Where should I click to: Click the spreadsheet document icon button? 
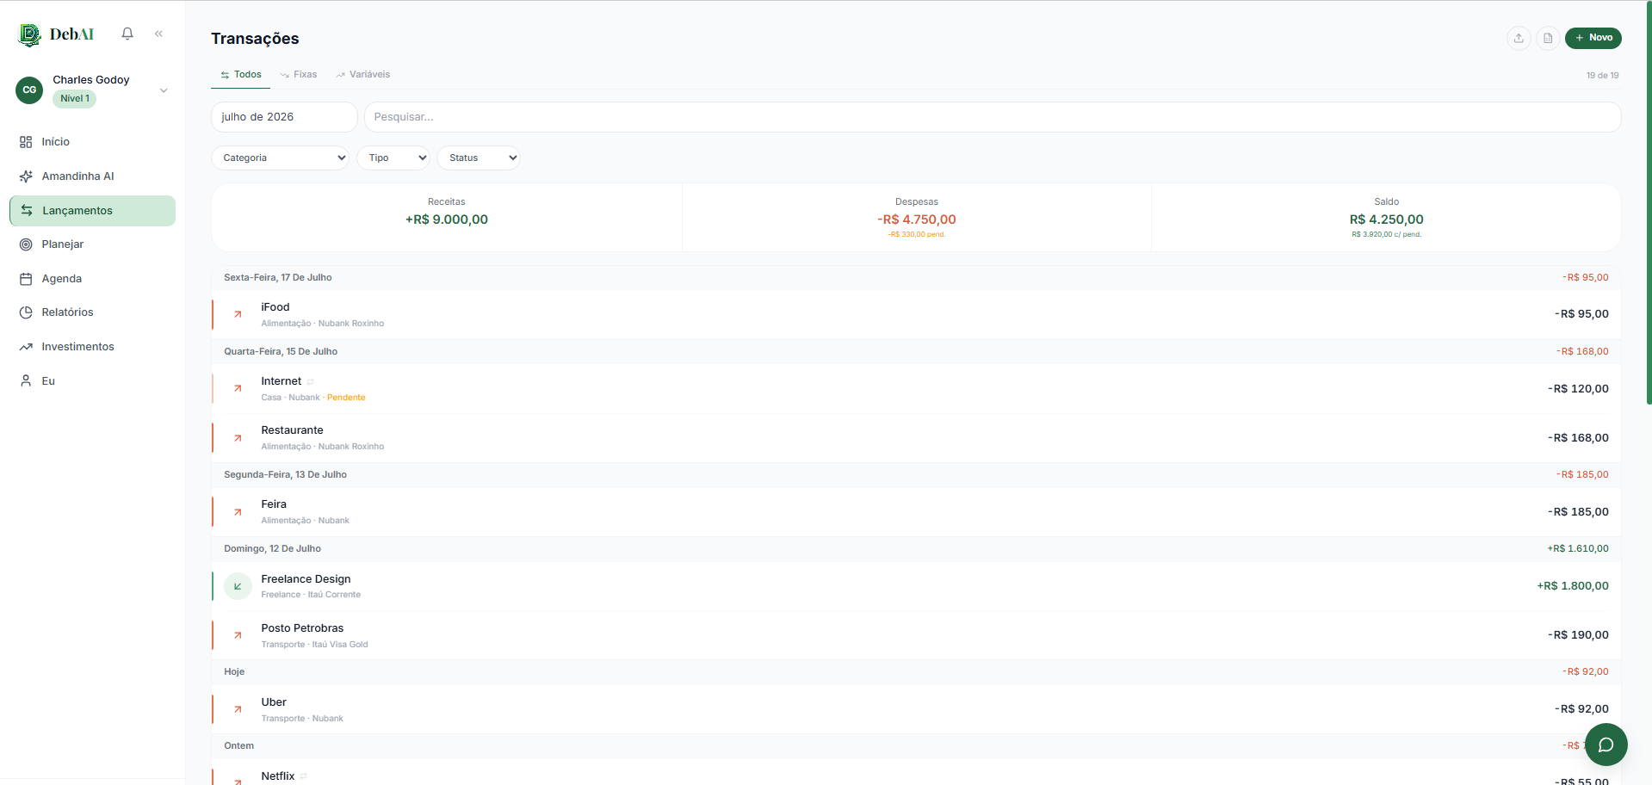(x=1548, y=38)
